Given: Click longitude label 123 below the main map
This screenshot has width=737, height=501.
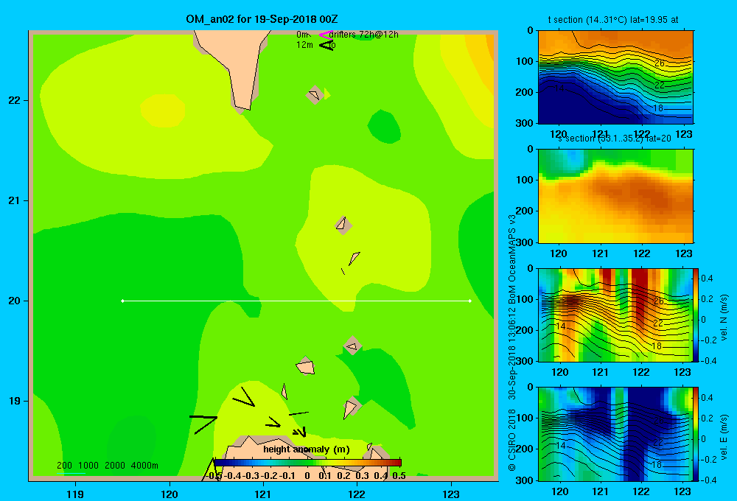Looking at the screenshot, I should [x=451, y=494].
